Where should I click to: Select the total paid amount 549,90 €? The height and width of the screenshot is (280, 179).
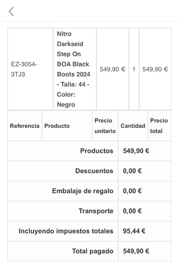point(136,251)
